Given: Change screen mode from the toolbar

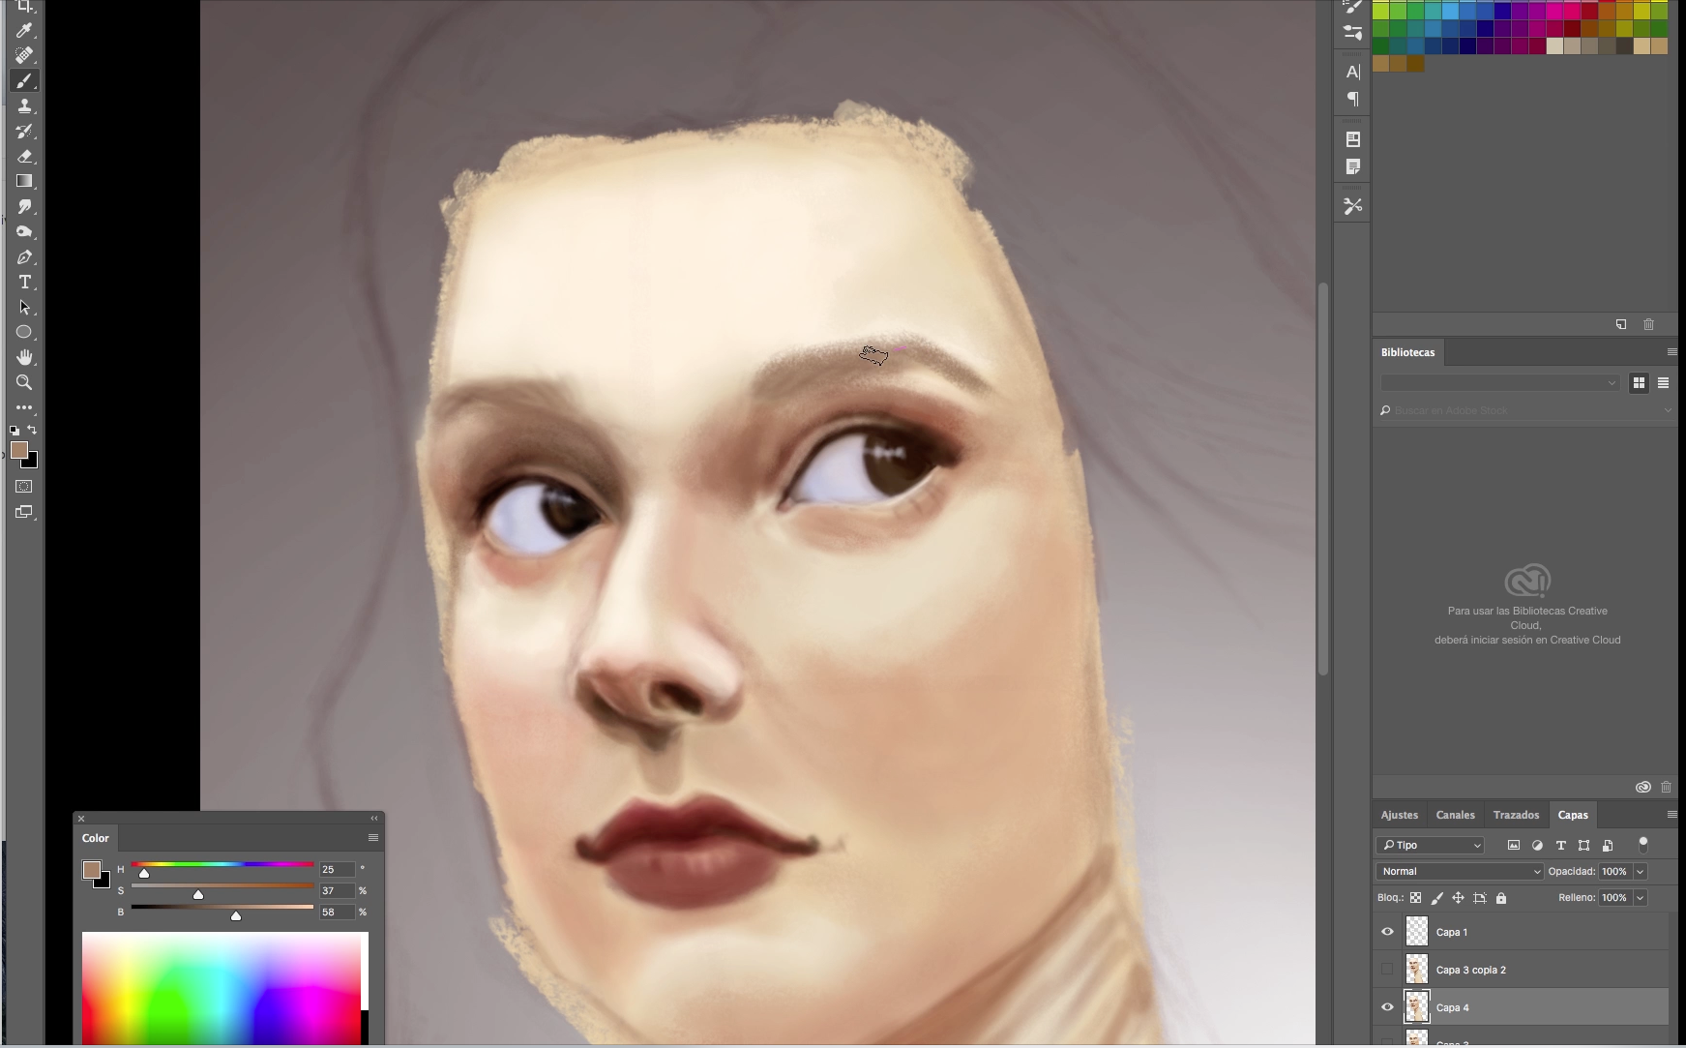Looking at the screenshot, I should pos(24,512).
